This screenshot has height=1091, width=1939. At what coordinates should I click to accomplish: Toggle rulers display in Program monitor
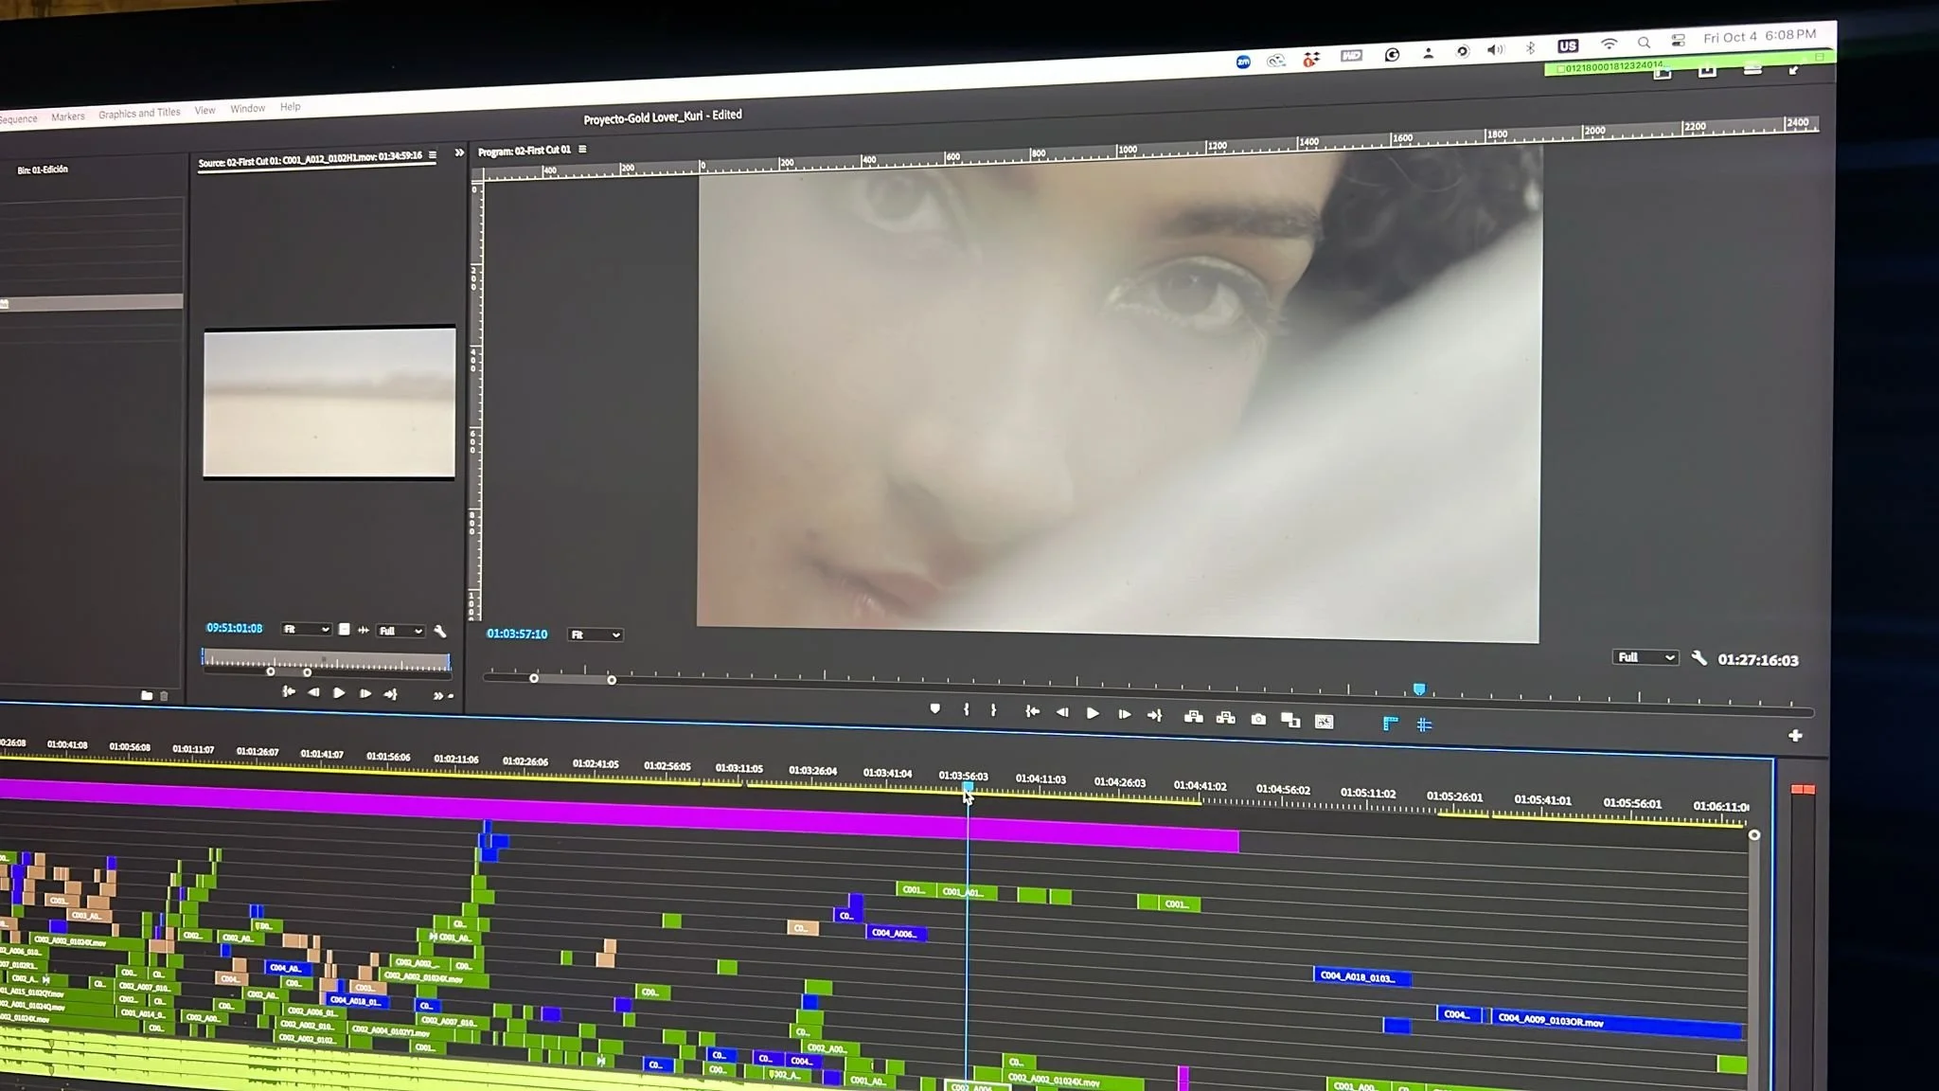coord(1390,724)
